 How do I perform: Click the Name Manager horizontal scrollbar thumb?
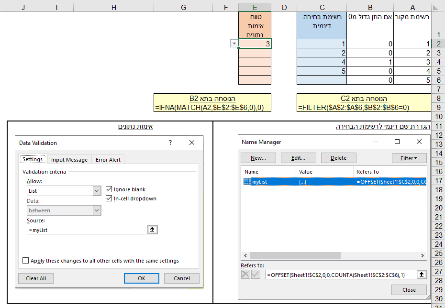tap(295, 255)
